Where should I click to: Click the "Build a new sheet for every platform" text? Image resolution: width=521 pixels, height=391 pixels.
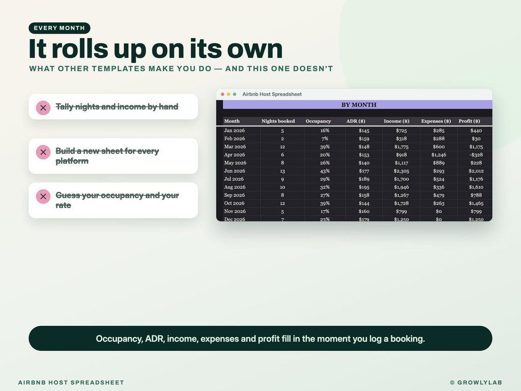107,156
